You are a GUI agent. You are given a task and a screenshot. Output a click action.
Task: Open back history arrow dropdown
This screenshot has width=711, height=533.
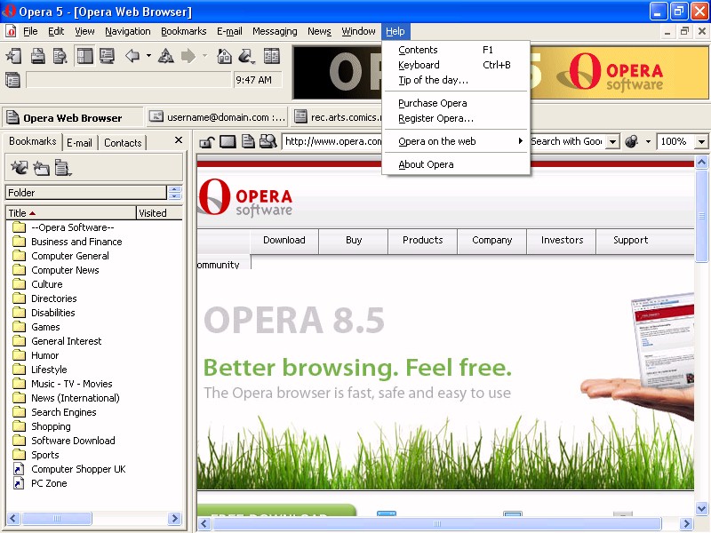click(148, 56)
